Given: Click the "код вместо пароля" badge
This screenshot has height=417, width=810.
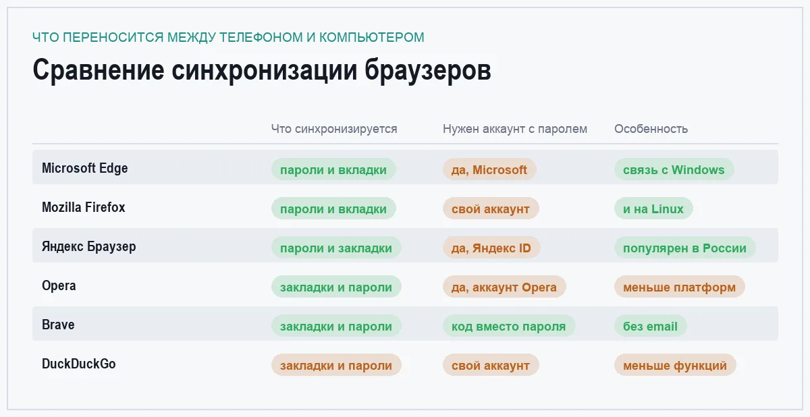Looking at the screenshot, I should pyautogui.click(x=509, y=326).
